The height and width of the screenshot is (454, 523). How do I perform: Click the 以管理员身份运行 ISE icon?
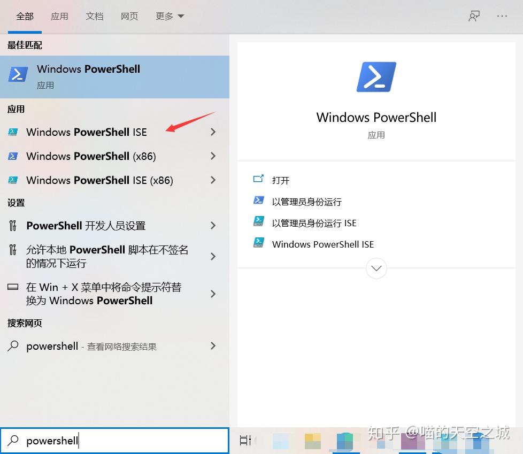(x=258, y=221)
